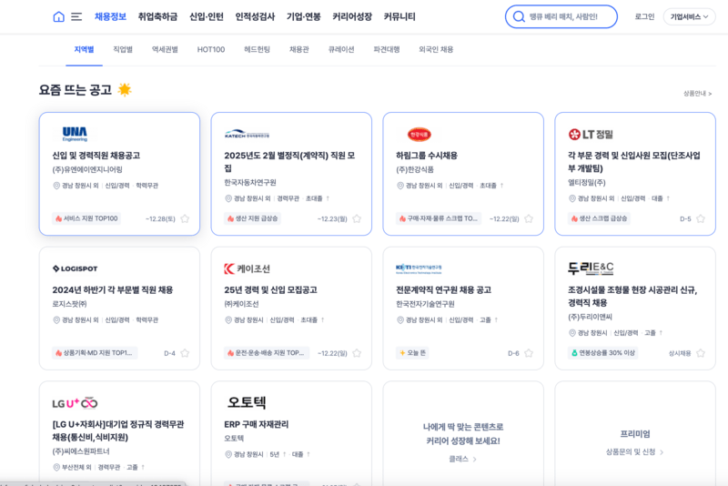Open 각 부문 경력 및 신입사원 모집 posting
This screenshot has width=728, height=486.
634,161
